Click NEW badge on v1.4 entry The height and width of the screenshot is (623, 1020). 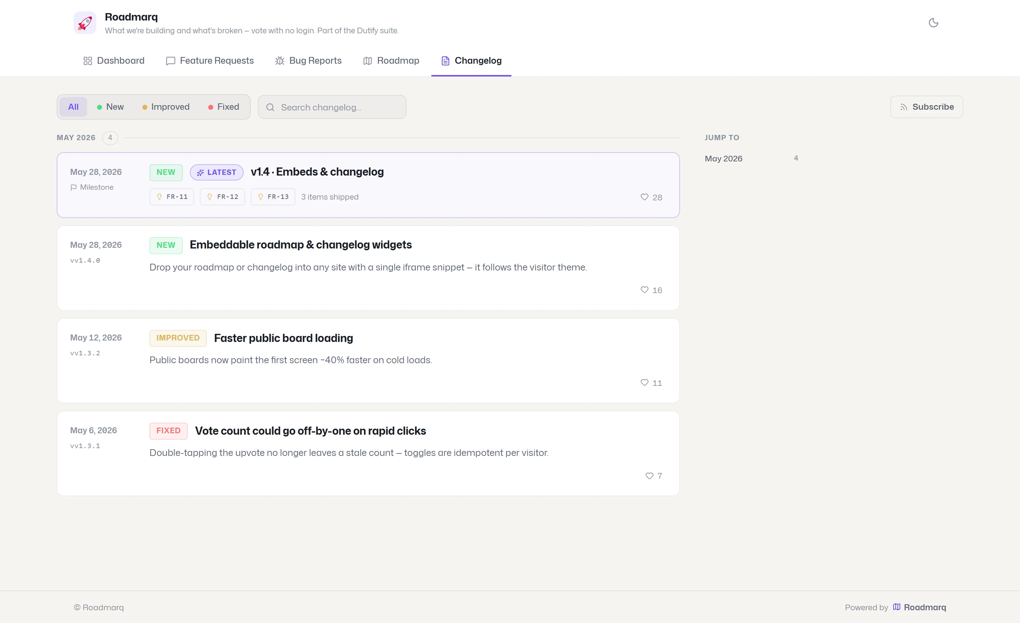[x=166, y=172]
